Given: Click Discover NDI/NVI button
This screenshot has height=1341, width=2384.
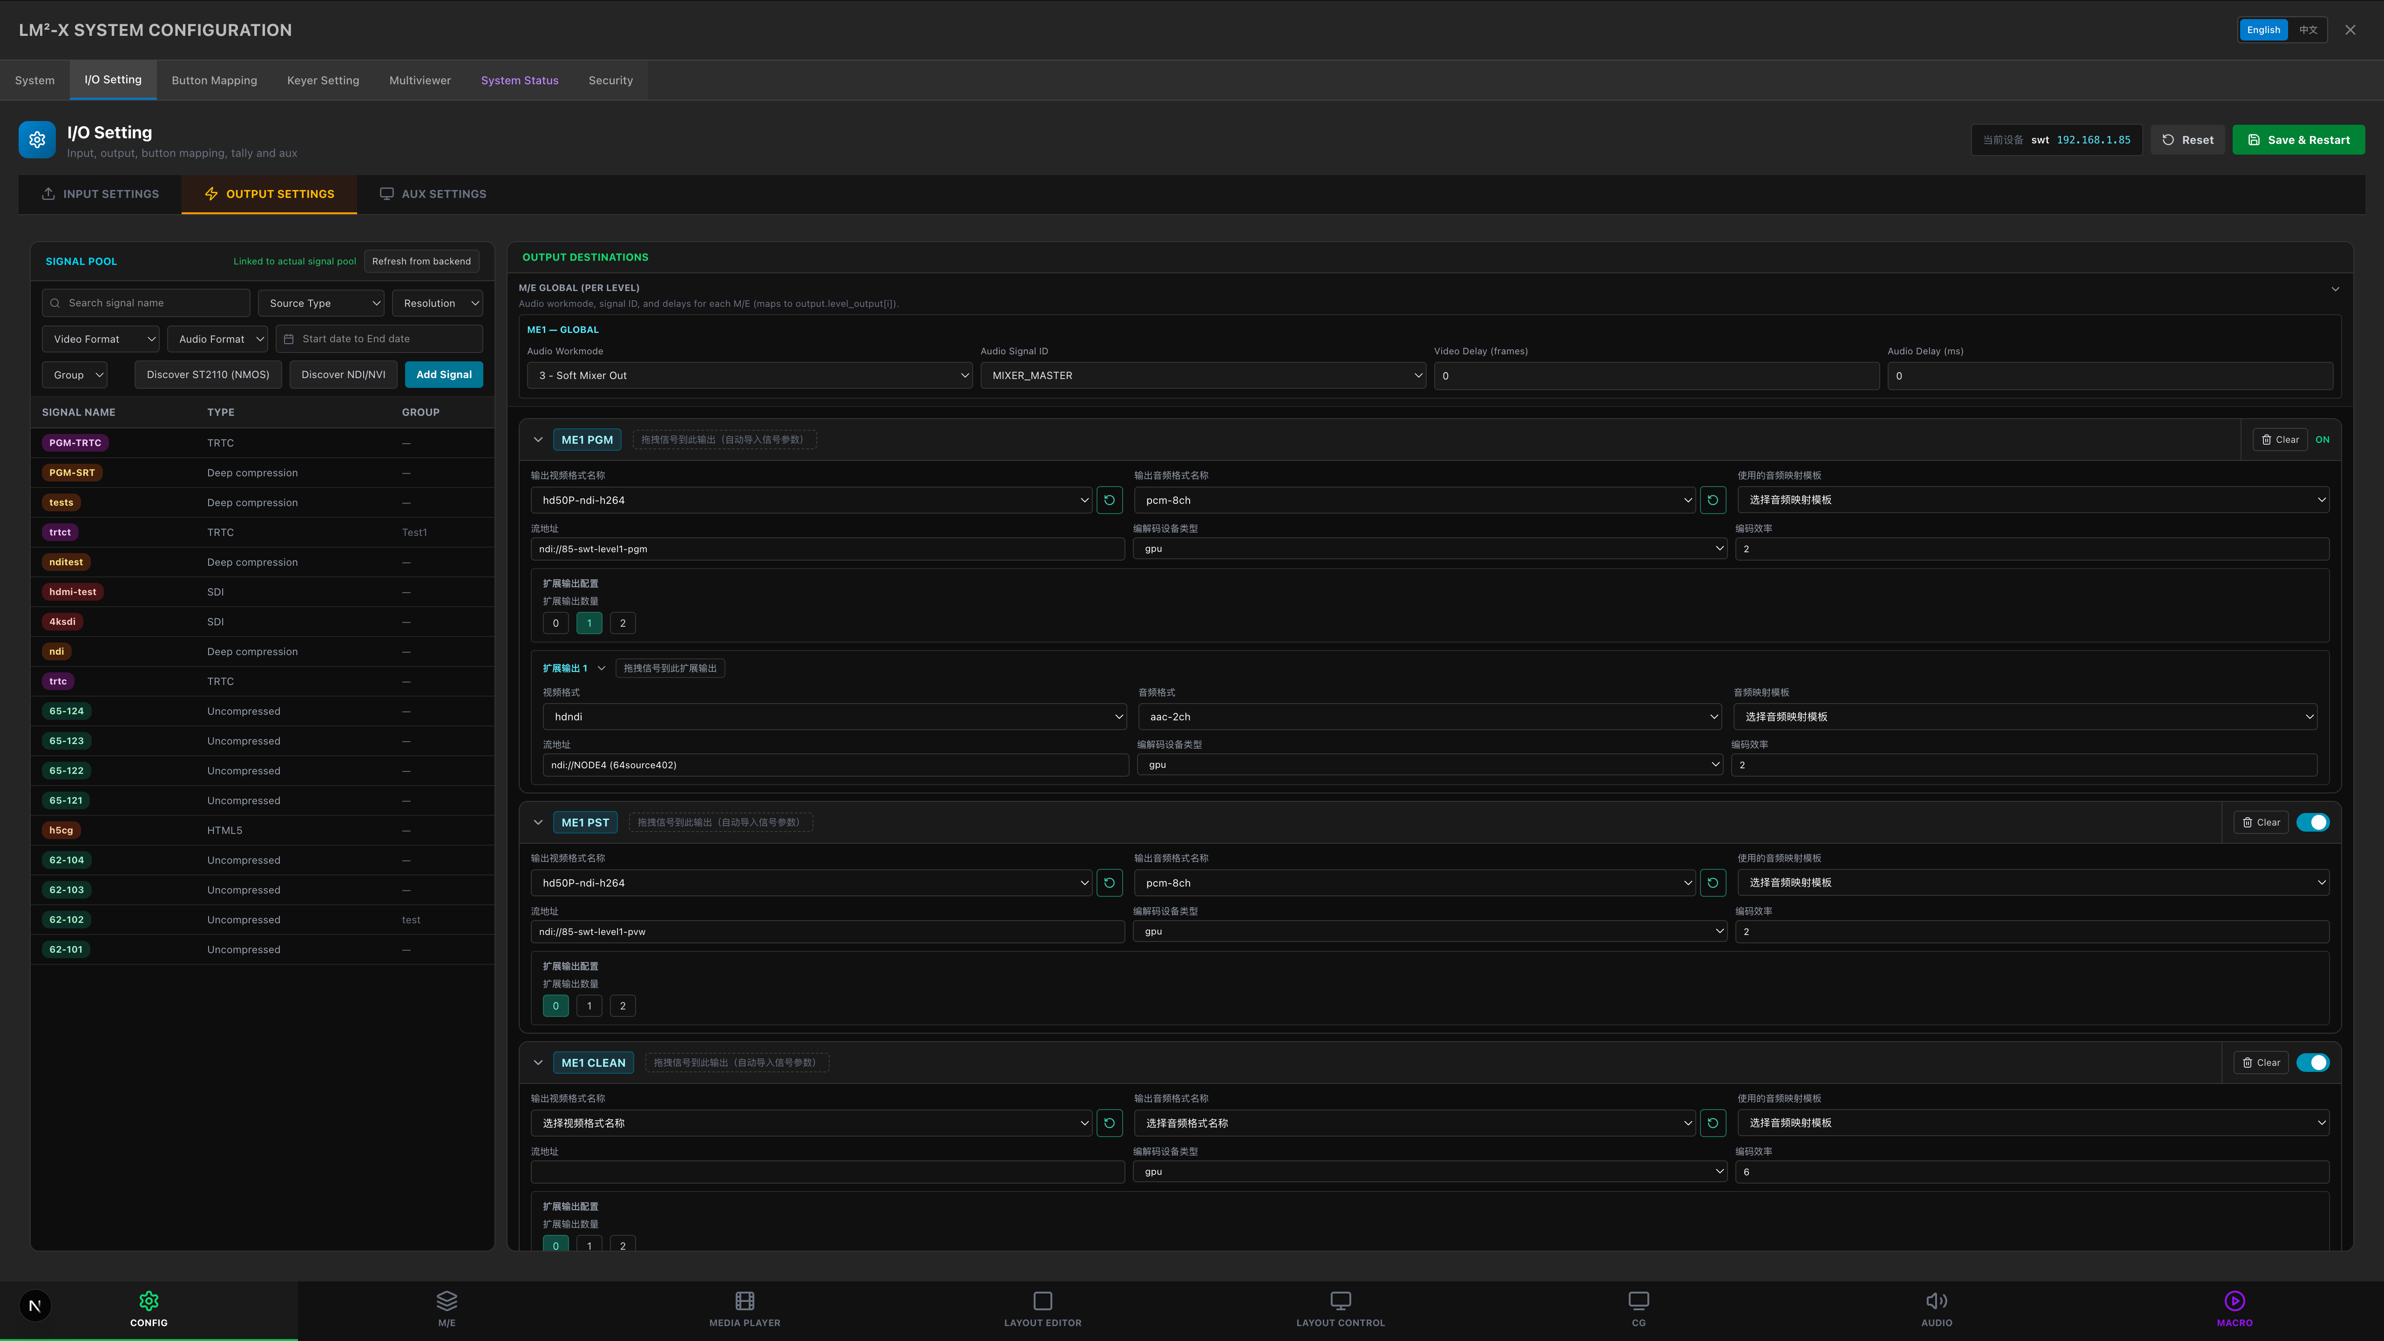Looking at the screenshot, I should click(343, 375).
